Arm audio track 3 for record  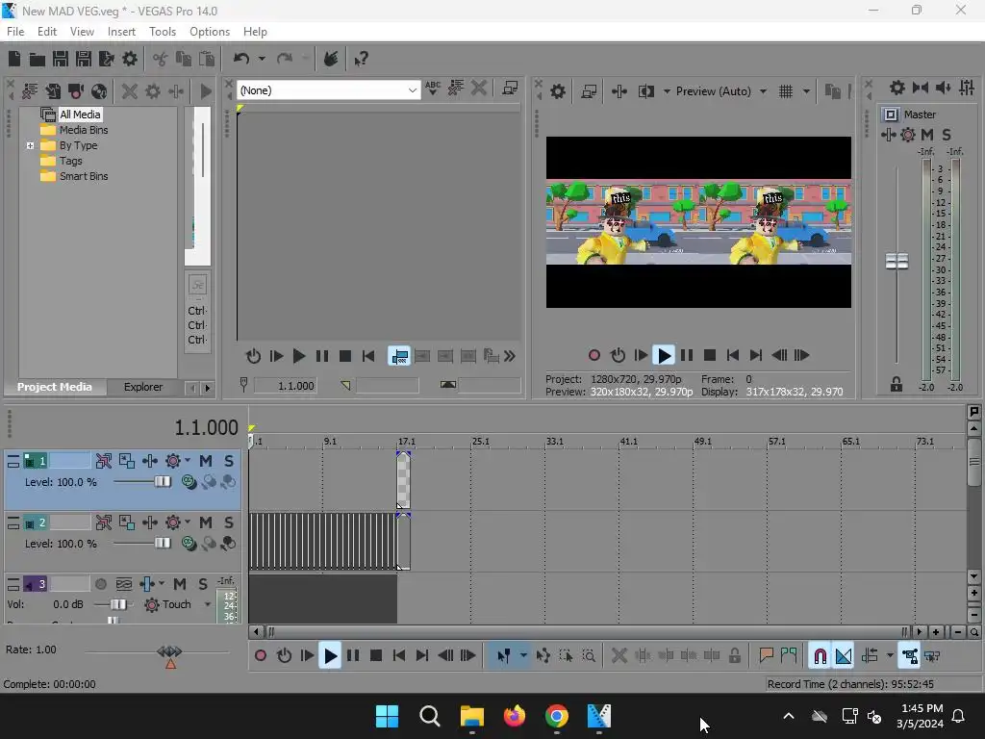[x=100, y=584]
